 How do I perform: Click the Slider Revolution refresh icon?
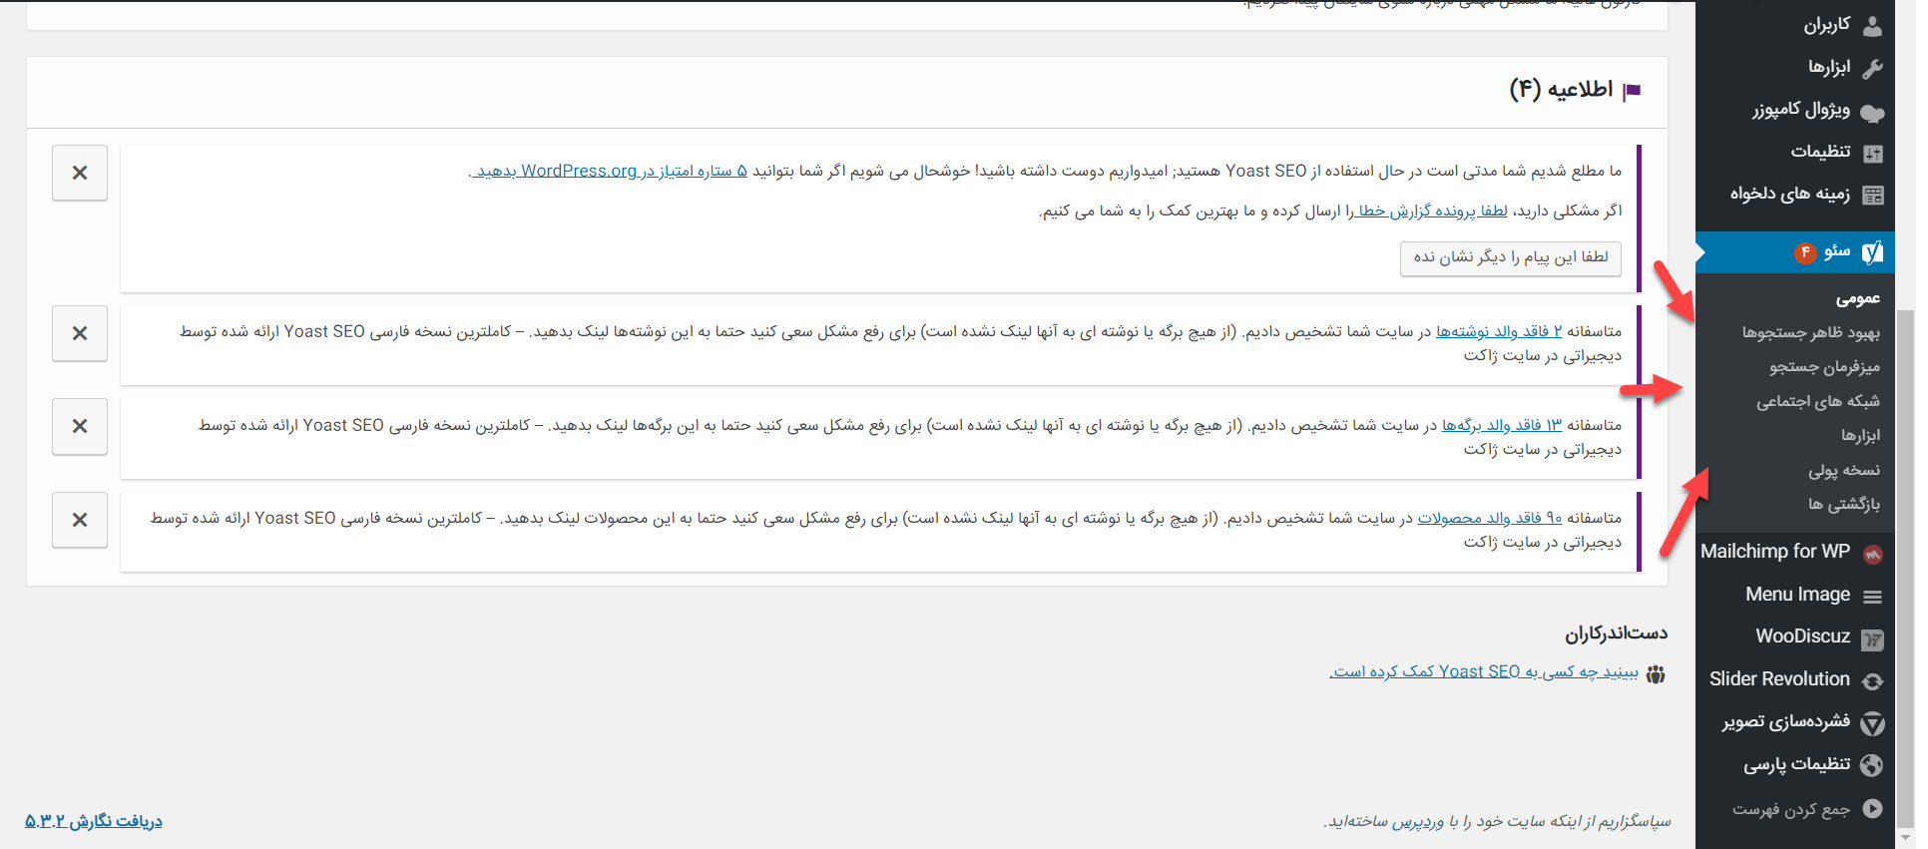[1872, 681]
